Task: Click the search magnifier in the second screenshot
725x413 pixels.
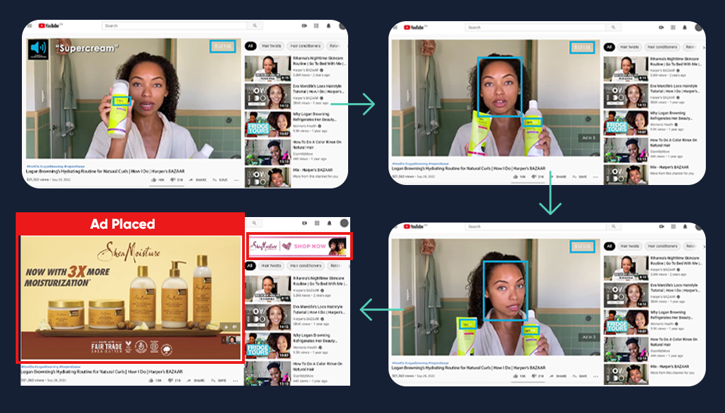Action: [x=613, y=28]
